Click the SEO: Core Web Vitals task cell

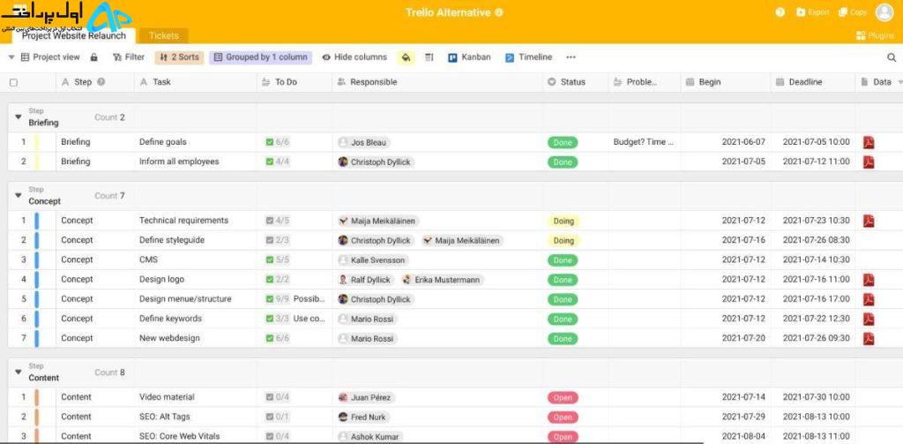tap(195, 436)
